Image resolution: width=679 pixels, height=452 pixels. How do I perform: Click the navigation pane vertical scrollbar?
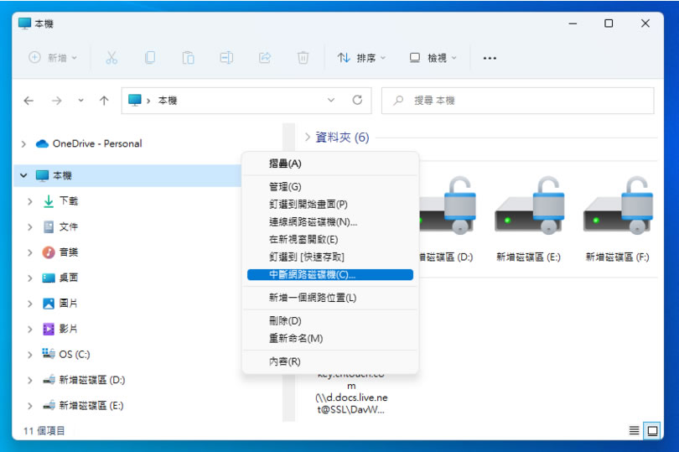tap(288, 273)
